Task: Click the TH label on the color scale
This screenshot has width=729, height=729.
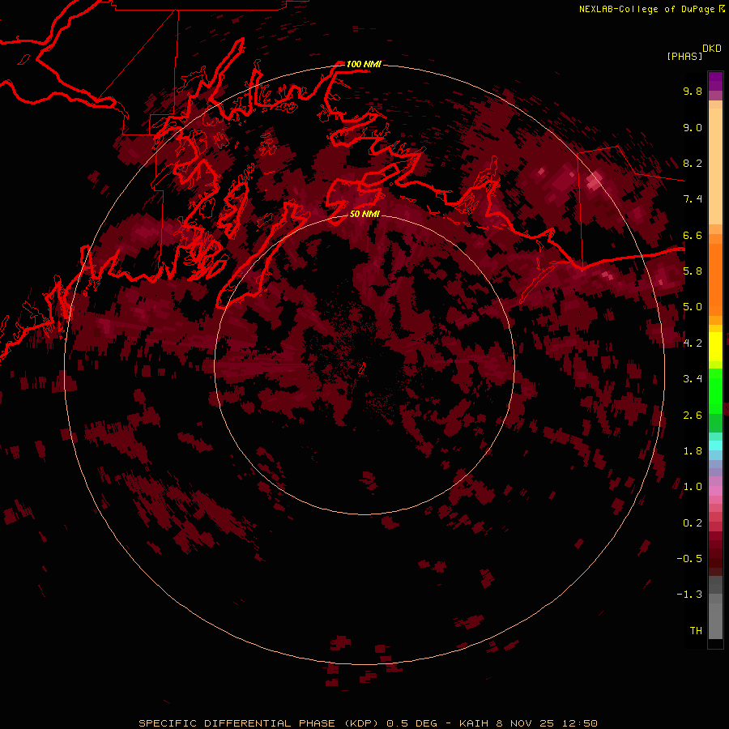Action: 696,631
